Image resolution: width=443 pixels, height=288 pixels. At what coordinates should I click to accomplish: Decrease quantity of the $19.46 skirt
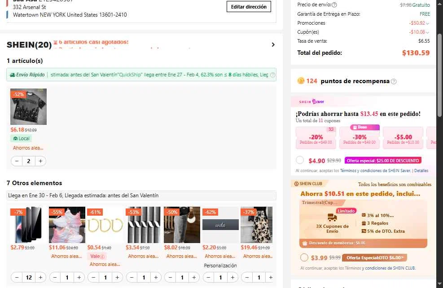(x=247, y=278)
